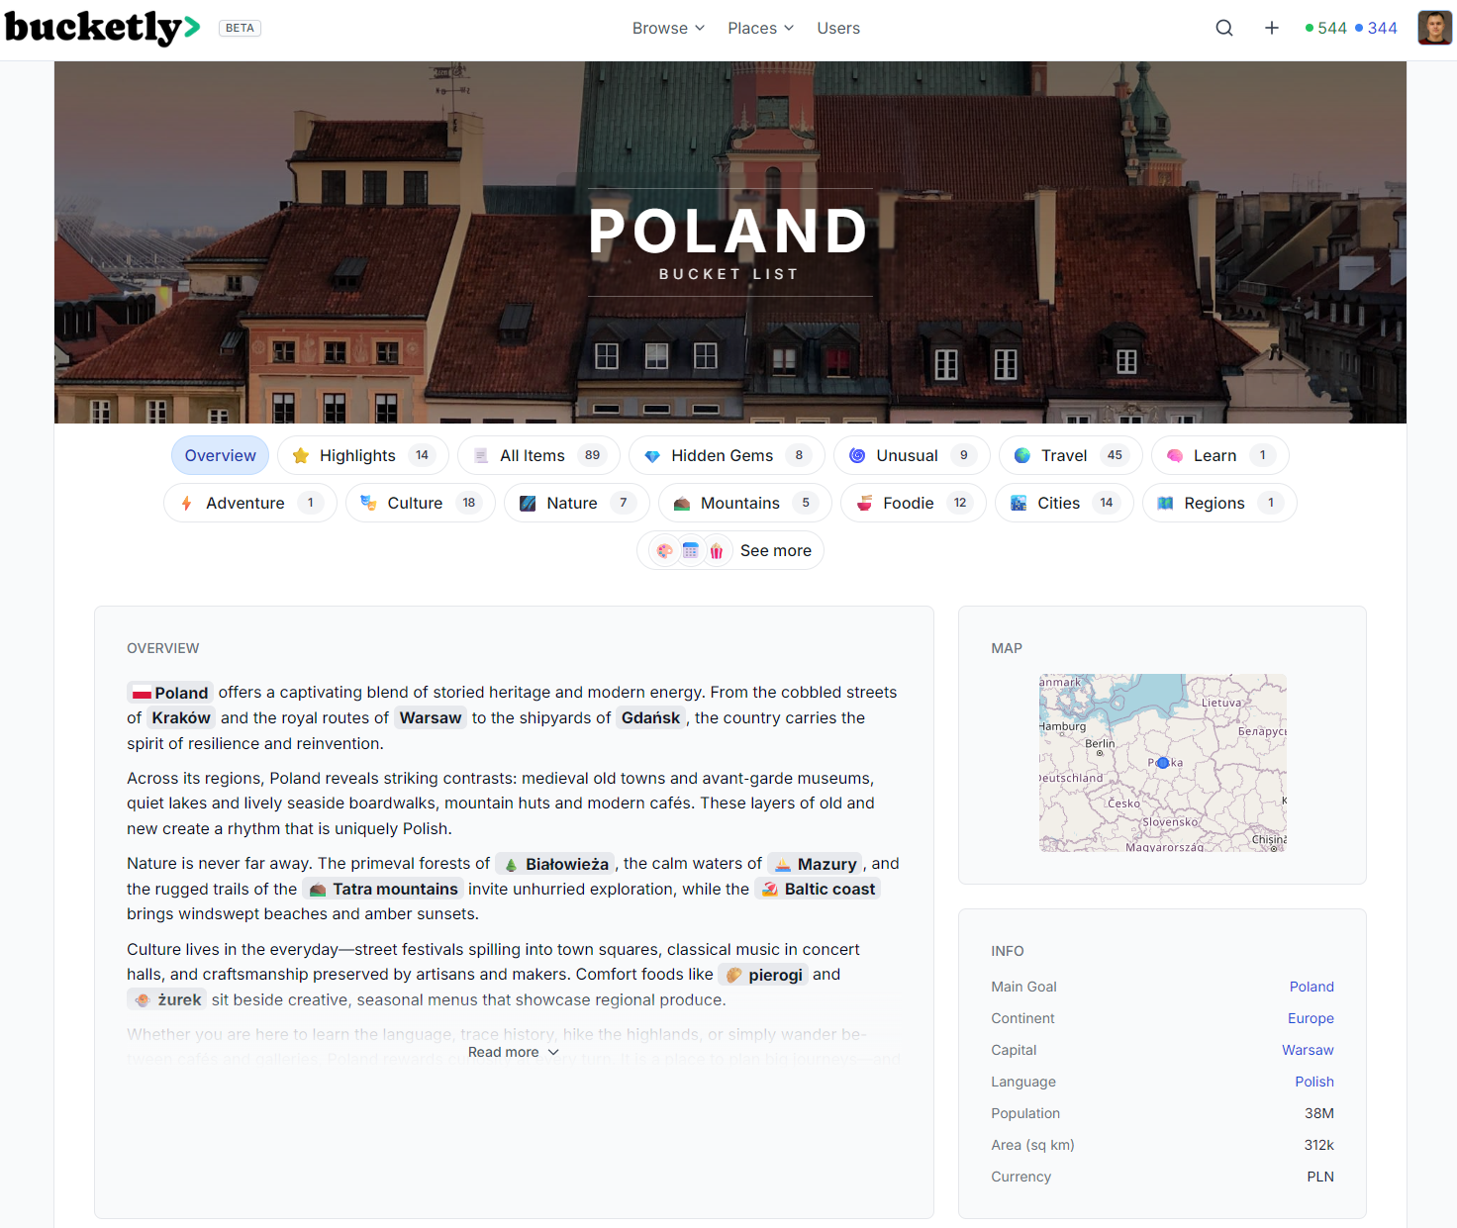The image size is (1457, 1228).
Task: Click the plus add icon
Action: coord(1272,28)
